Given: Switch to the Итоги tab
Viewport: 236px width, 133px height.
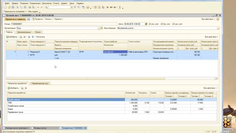Looking at the screenshot, I should tap(38, 32).
